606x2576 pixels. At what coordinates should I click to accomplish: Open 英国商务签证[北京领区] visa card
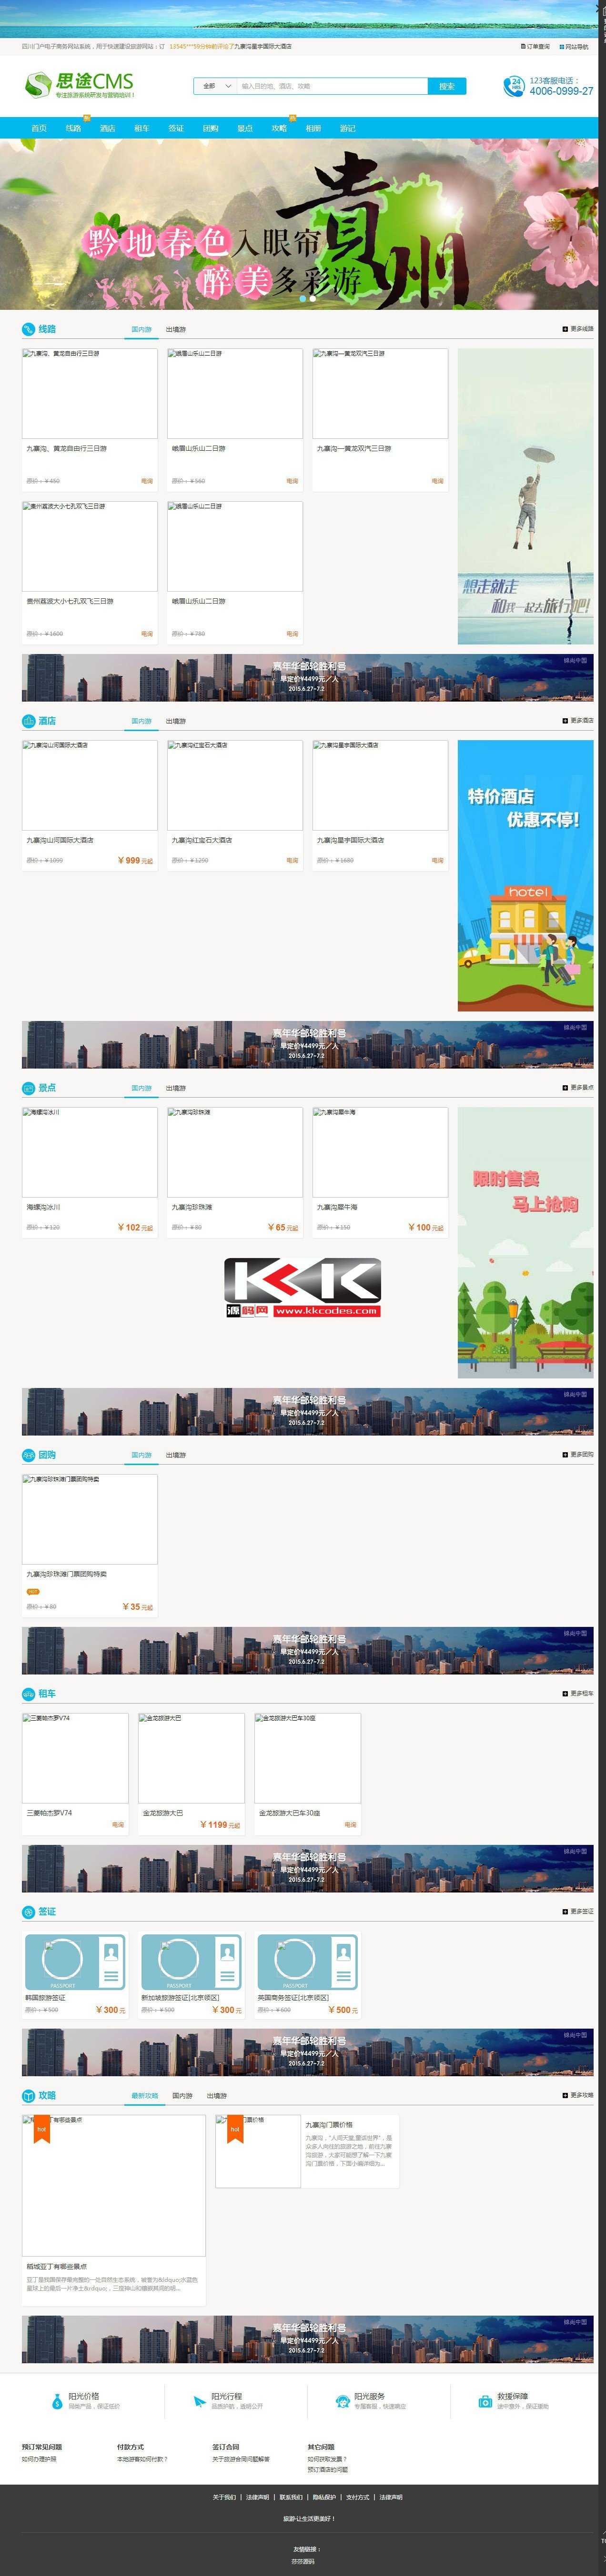(x=307, y=1974)
